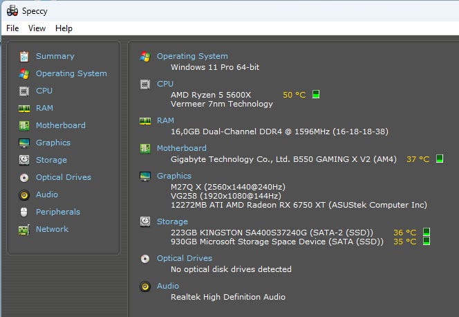Viewport: 459px width, 317px height.
Task: Click the KINGSTON SSD temperature indicator
Action: (405, 233)
